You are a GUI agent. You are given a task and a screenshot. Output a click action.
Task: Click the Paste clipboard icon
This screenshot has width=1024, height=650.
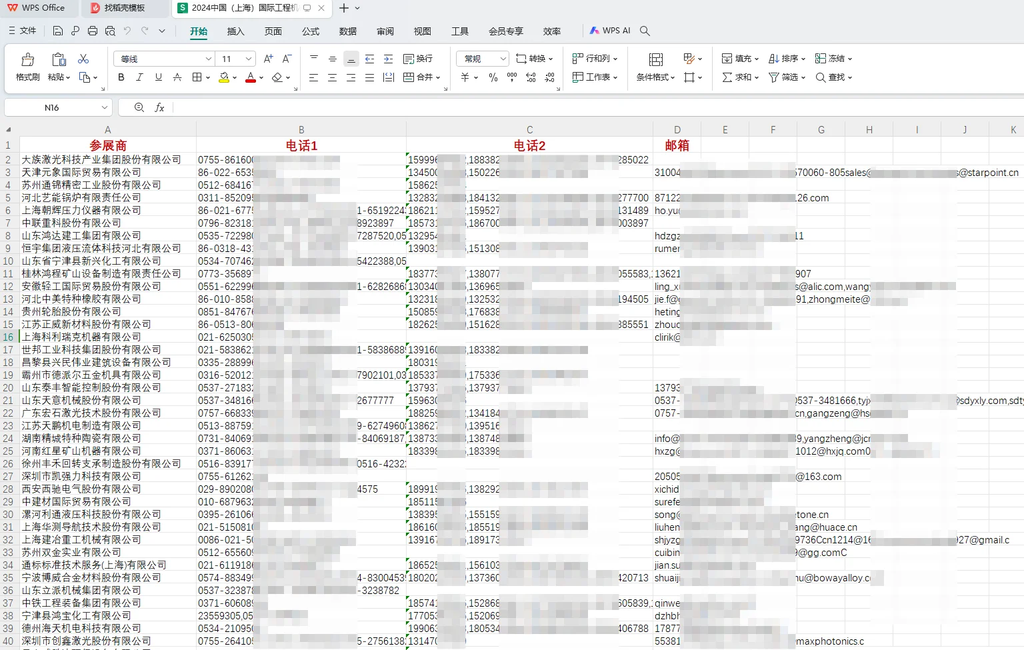pyautogui.click(x=59, y=59)
